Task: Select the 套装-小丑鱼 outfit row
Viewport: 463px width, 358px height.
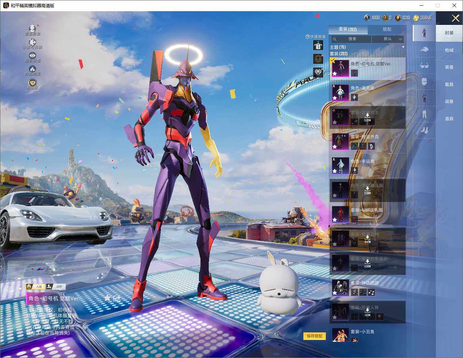Action: coord(368,335)
